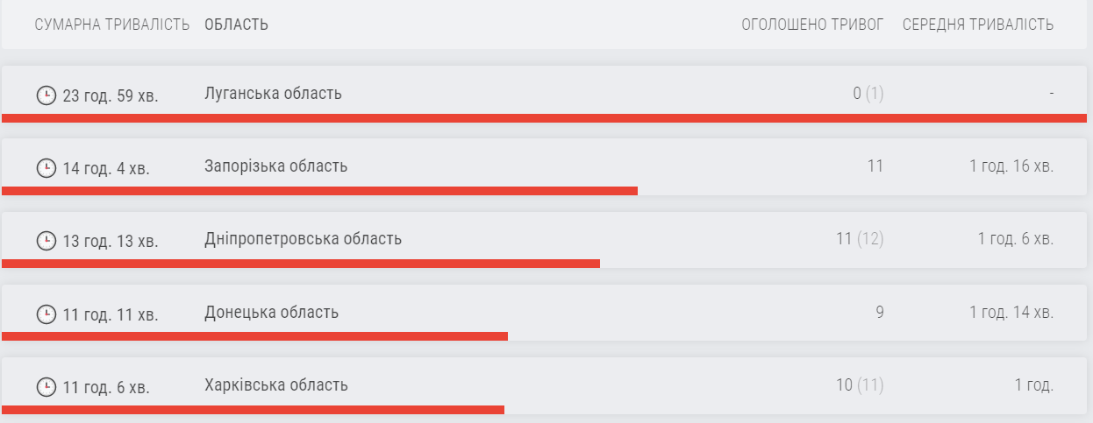This screenshot has height=423, width=1093.
Task: Sort by Оголошено тривог column header
Action: pos(812,25)
